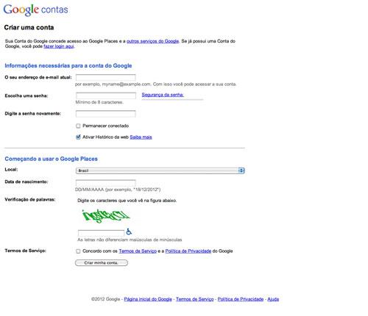Focus the captcha text input box
This screenshot has height=316, width=368.
pos(101,233)
